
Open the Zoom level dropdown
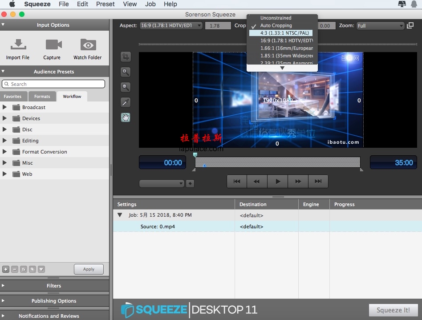[x=380, y=26]
